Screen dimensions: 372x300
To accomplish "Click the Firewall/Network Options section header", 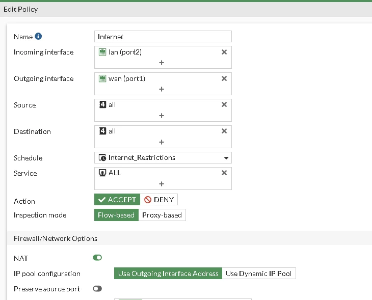I will click(56, 238).
